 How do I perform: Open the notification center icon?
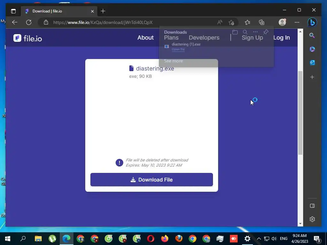(317, 239)
